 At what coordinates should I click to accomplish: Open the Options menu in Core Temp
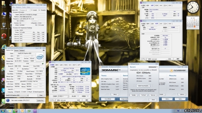pyautogui.click(x=18, y=7)
